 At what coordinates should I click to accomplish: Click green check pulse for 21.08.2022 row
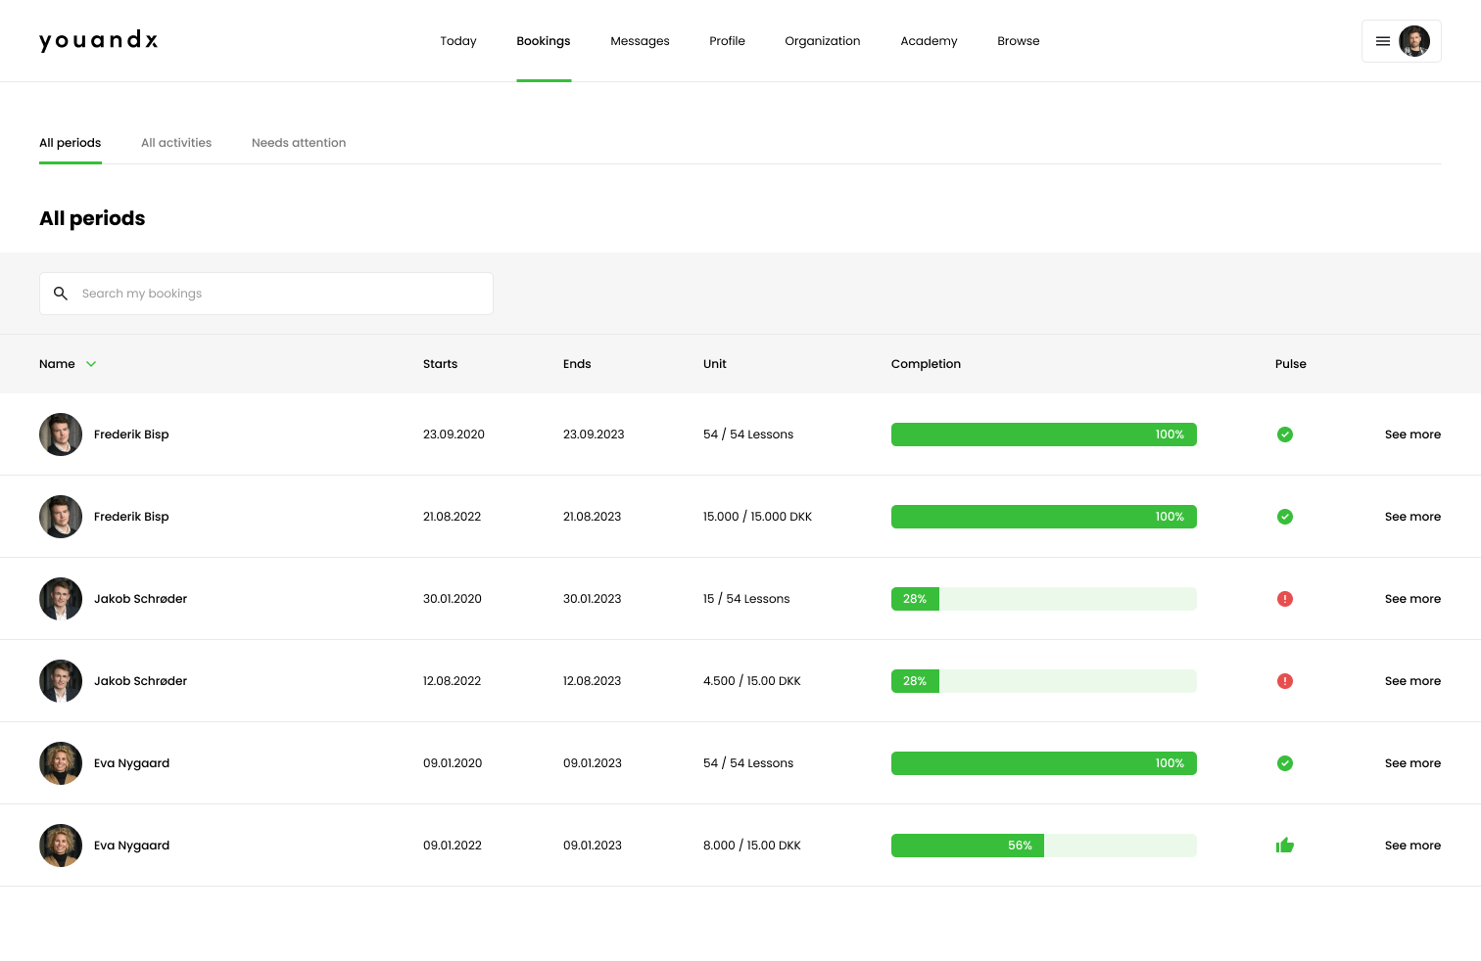(x=1285, y=517)
